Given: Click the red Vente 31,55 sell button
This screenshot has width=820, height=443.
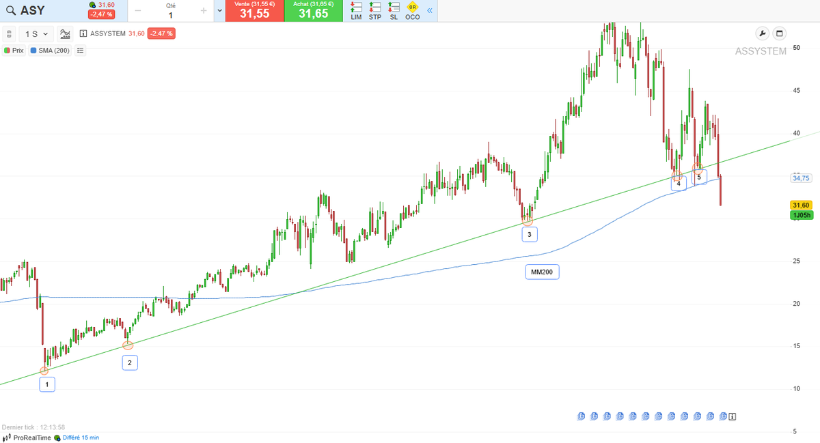Looking at the screenshot, I should tap(254, 10).
